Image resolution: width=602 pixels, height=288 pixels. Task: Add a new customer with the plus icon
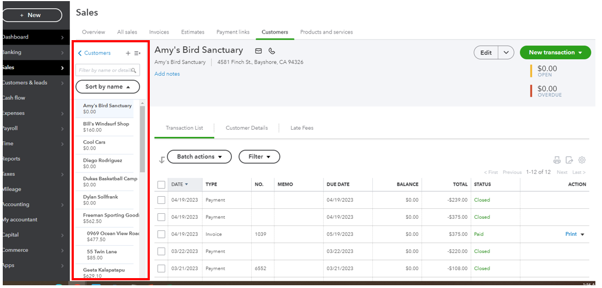tap(128, 53)
